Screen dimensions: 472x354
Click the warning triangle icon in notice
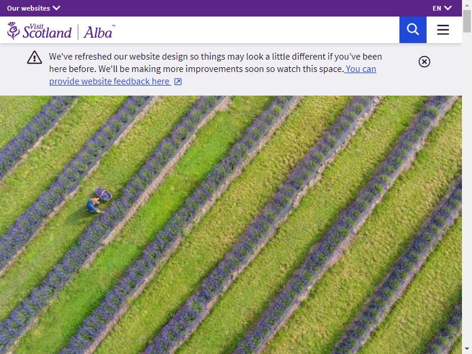click(35, 57)
